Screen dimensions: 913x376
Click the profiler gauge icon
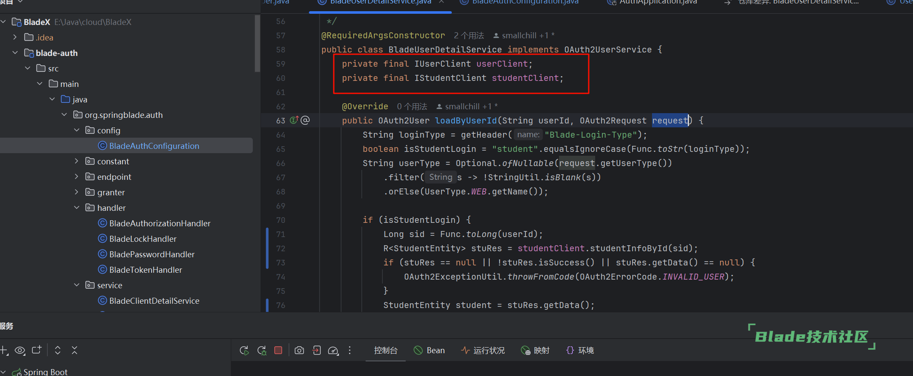[x=333, y=351]
